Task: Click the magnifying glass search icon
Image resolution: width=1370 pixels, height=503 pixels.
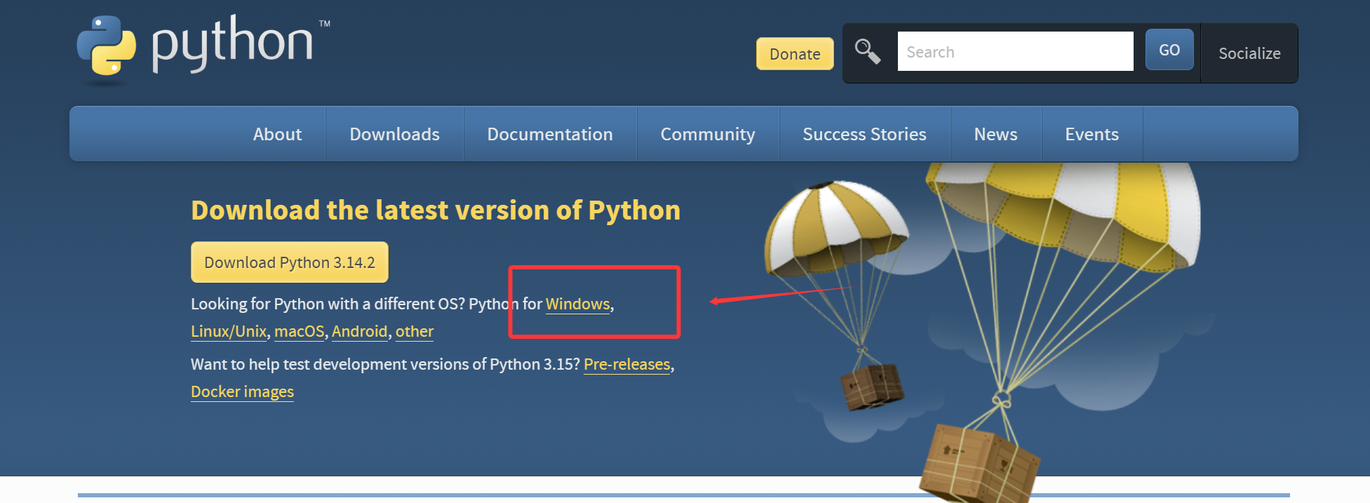Action: (x=868, y=51)
